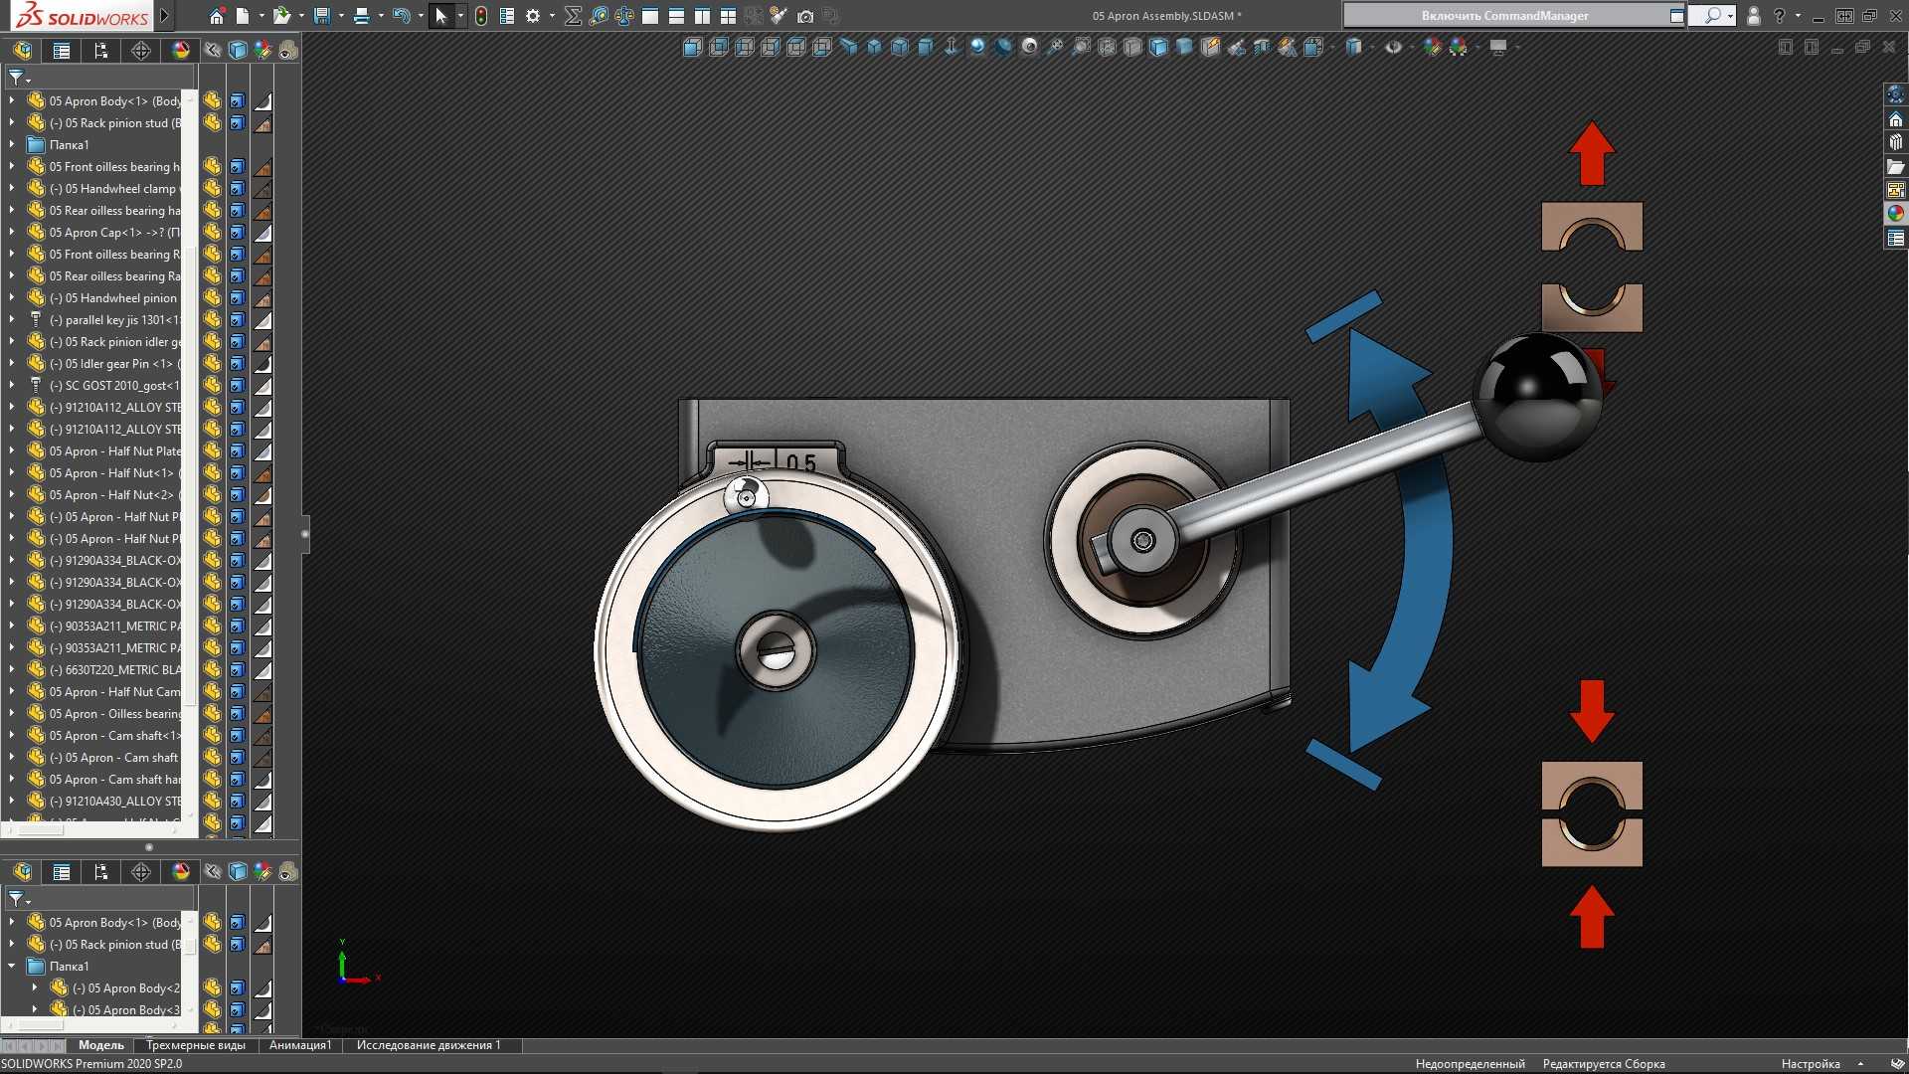1909x1074 pixels.
Task: Open the DisplayManager color ball tab in the upper panel
Action: click(181, 51)
